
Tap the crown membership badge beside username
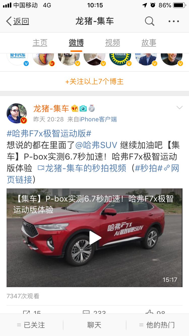(75, 109)
